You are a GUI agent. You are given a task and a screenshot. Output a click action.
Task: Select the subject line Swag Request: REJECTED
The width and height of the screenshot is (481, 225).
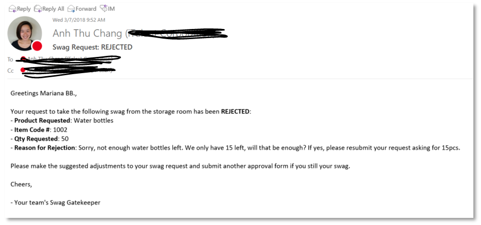92,47
